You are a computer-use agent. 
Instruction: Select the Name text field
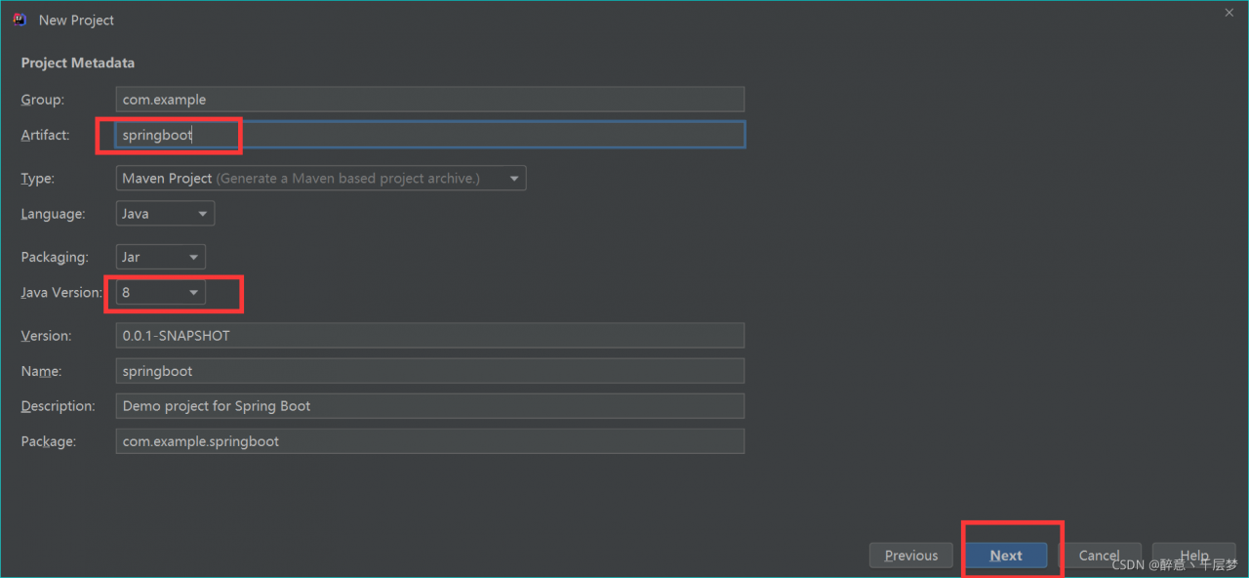(x=429, y=371)
